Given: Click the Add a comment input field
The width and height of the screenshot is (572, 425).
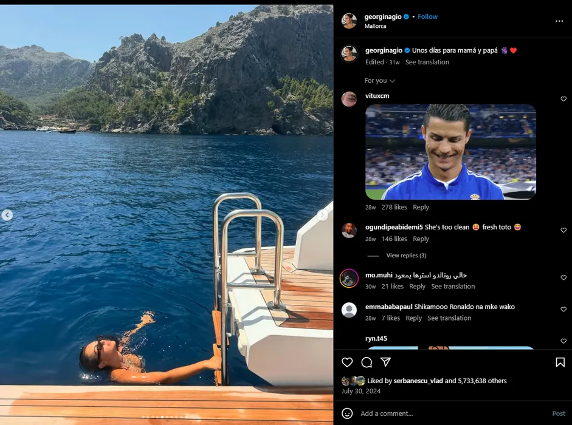Looking at the screenshot, I should [x=450, y=413].
